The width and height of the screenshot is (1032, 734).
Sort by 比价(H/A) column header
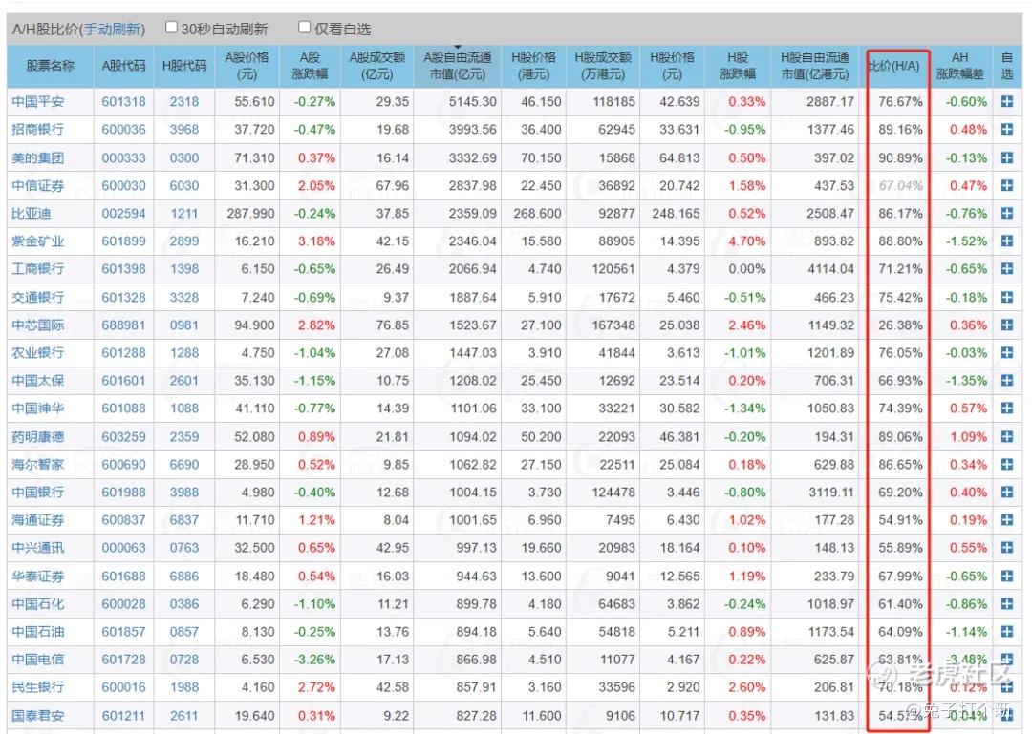click(893, 66)
